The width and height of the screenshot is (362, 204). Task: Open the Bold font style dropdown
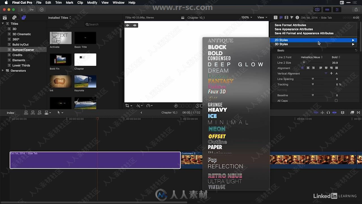(x=336, y=57)
